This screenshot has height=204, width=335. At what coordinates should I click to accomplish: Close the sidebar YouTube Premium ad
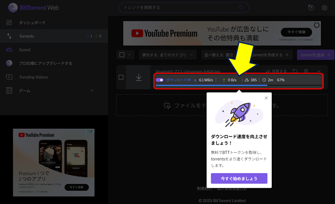click(x=91, y=131)
